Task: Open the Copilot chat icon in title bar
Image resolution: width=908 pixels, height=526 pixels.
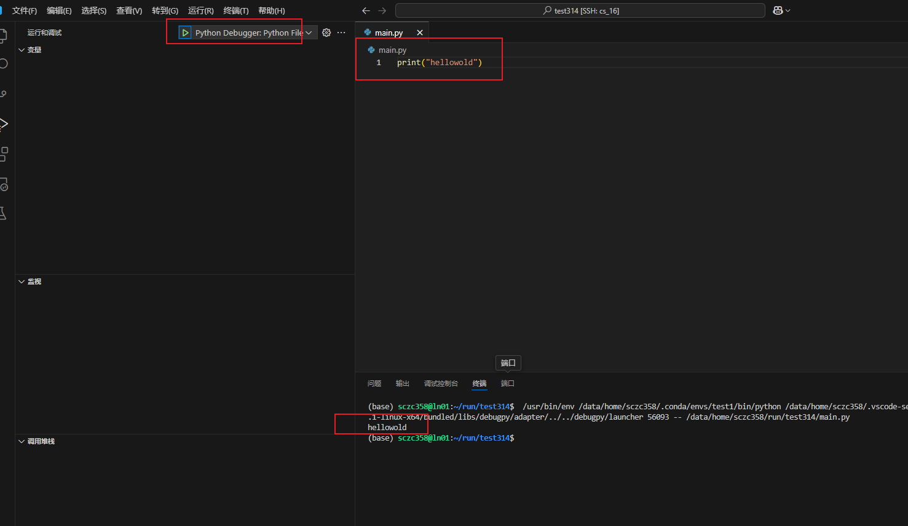Action: pos(778,10)
